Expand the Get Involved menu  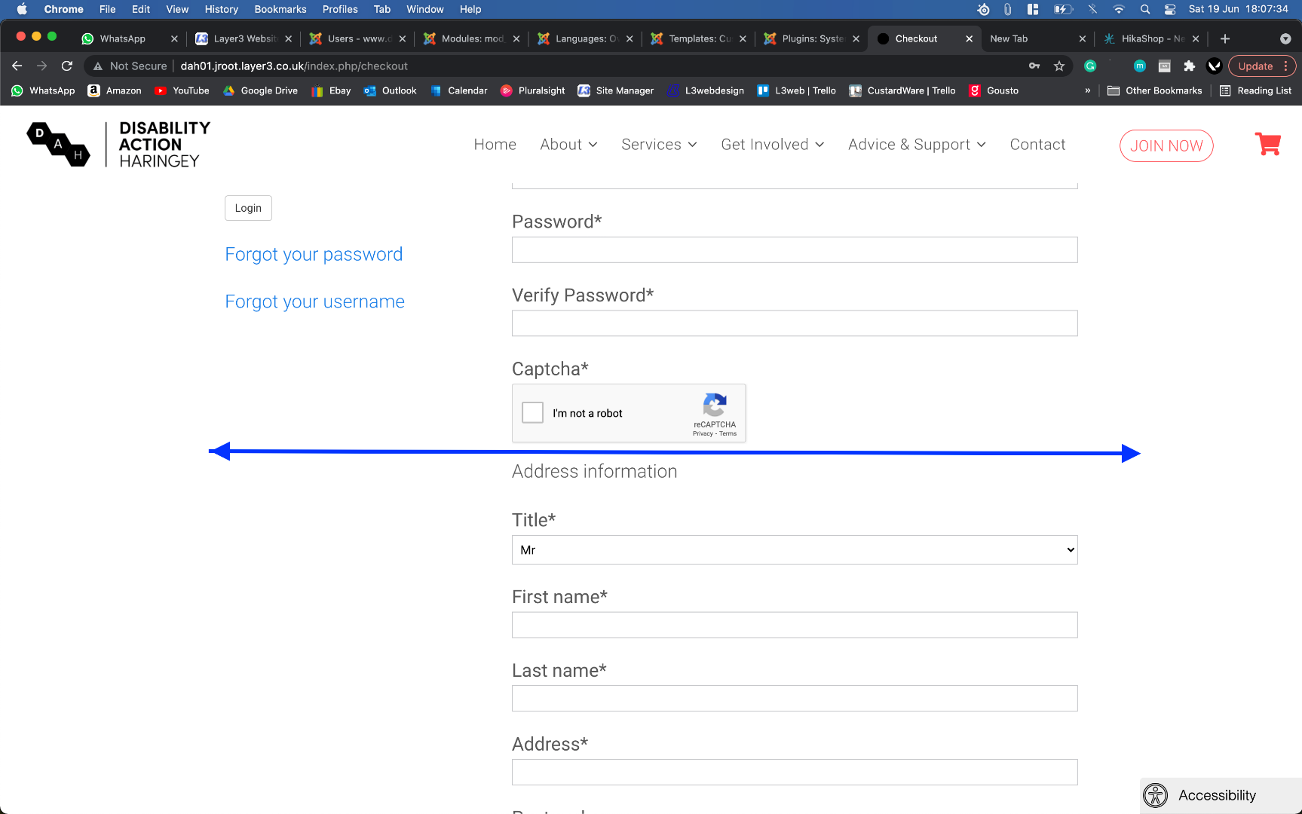pos(772,145)
